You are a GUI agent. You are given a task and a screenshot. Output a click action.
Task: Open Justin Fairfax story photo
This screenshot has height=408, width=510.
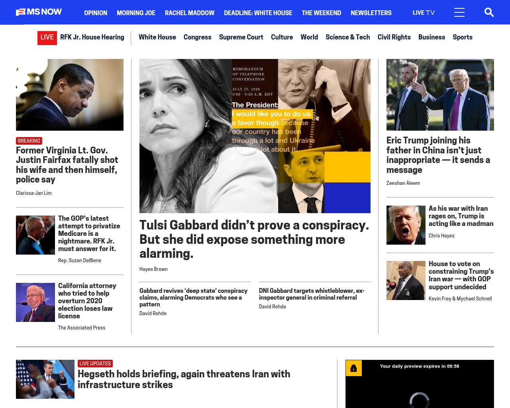[x=70, y=95]
